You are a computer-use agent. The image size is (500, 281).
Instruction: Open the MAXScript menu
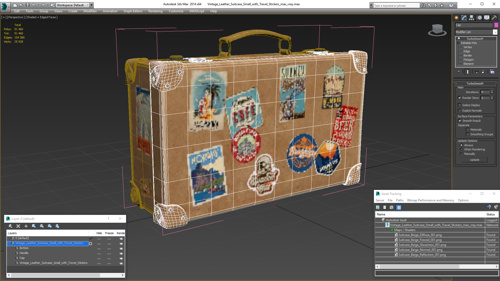coord(197,11)
